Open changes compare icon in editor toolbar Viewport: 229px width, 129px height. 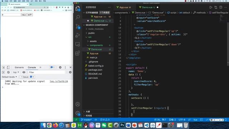pyautogui.click(x=216, y=7)
